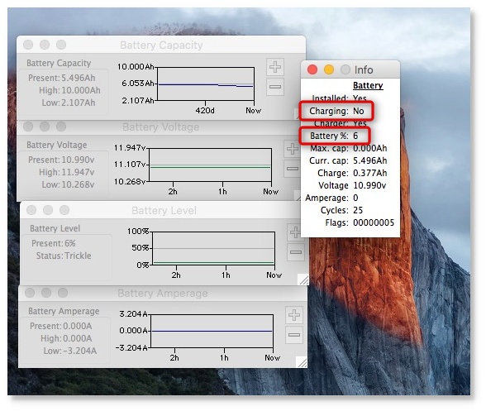Close the Info window with red button
Screen dimensions: 486x411
[312, 69]
